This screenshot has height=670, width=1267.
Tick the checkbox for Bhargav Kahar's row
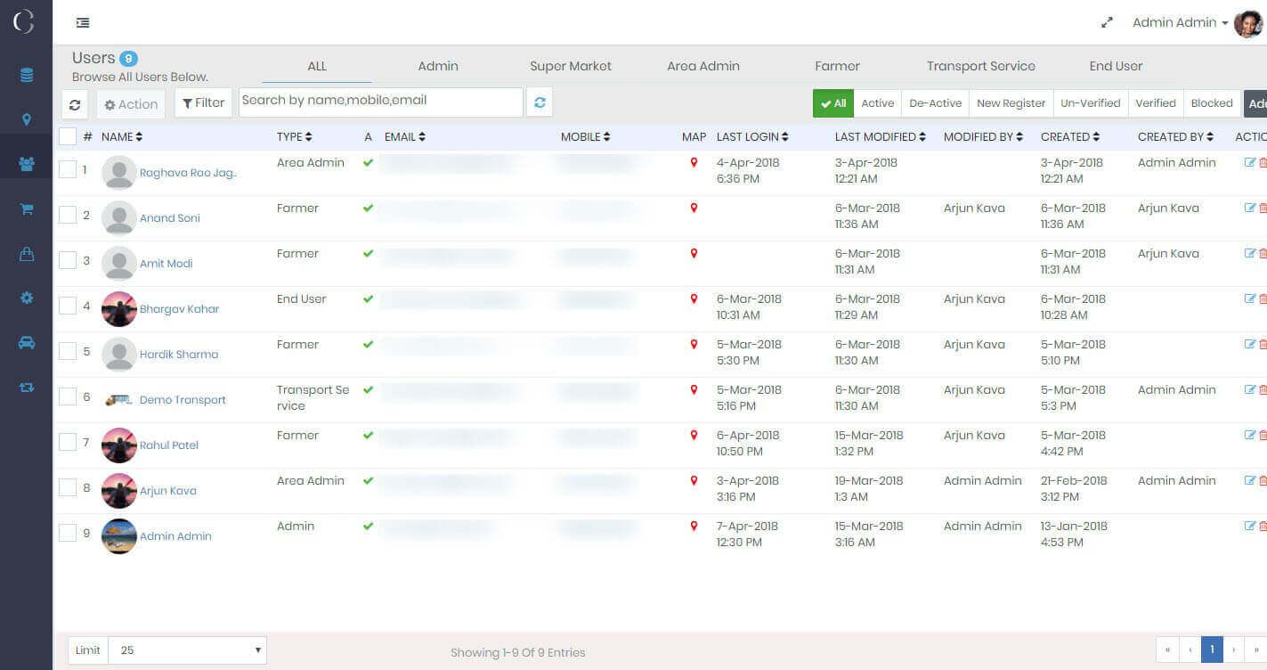[x=68, y=306]
